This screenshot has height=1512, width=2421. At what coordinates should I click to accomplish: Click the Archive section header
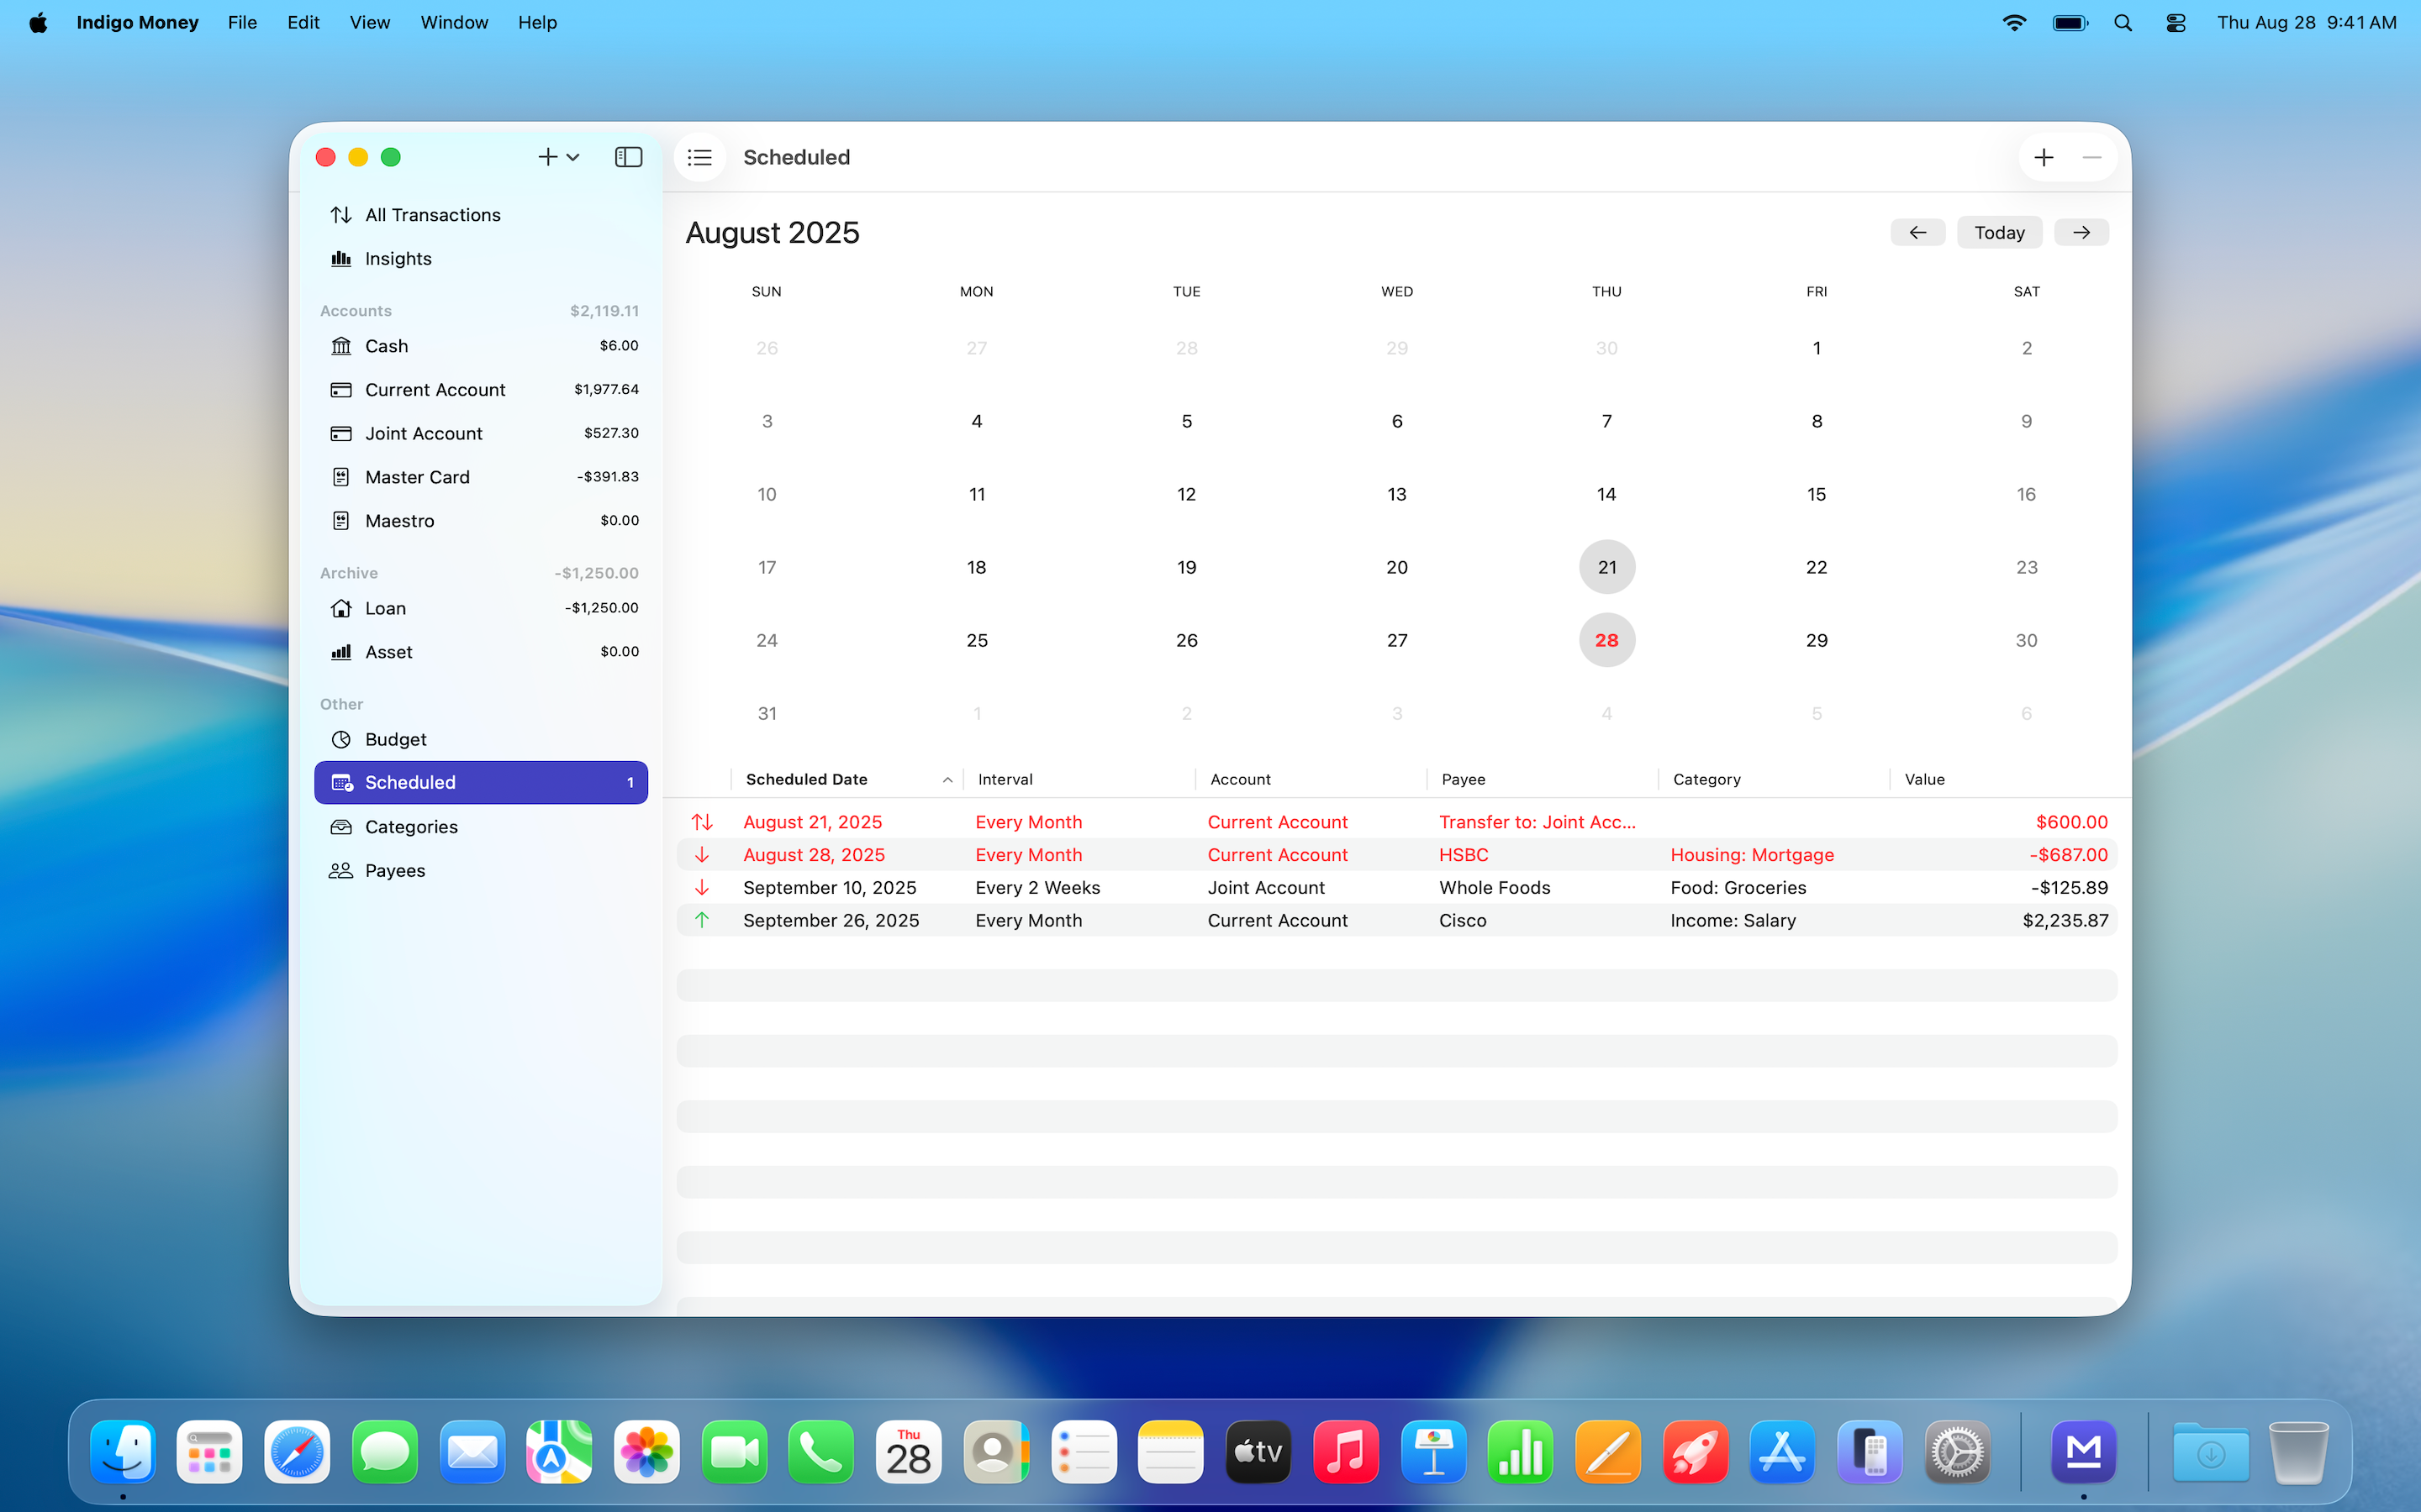point(349,573)
